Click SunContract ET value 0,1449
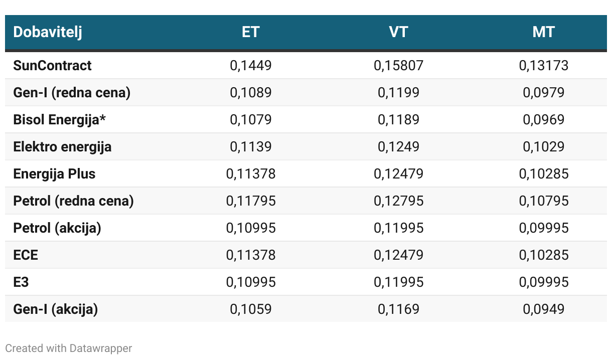 pos(250,66)
